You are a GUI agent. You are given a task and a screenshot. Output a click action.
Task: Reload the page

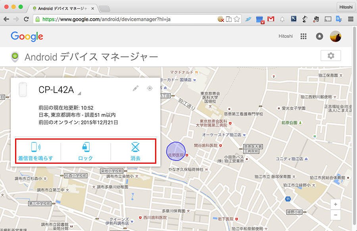point(27,19)
